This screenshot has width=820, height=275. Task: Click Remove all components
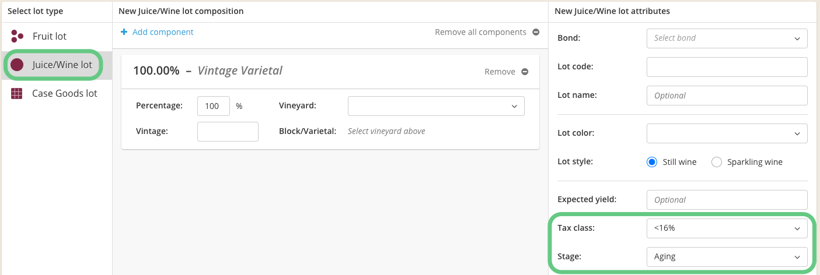click(x=480, y=32)
